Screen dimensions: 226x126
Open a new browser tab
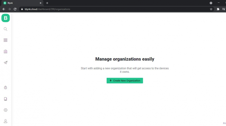point(47,3)
